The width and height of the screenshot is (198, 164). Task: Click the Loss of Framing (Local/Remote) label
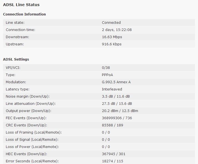coord(34,132)
